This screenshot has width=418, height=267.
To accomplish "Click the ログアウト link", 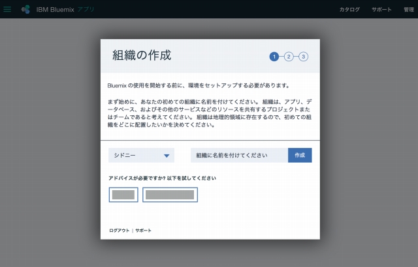I will click(119, 231).
